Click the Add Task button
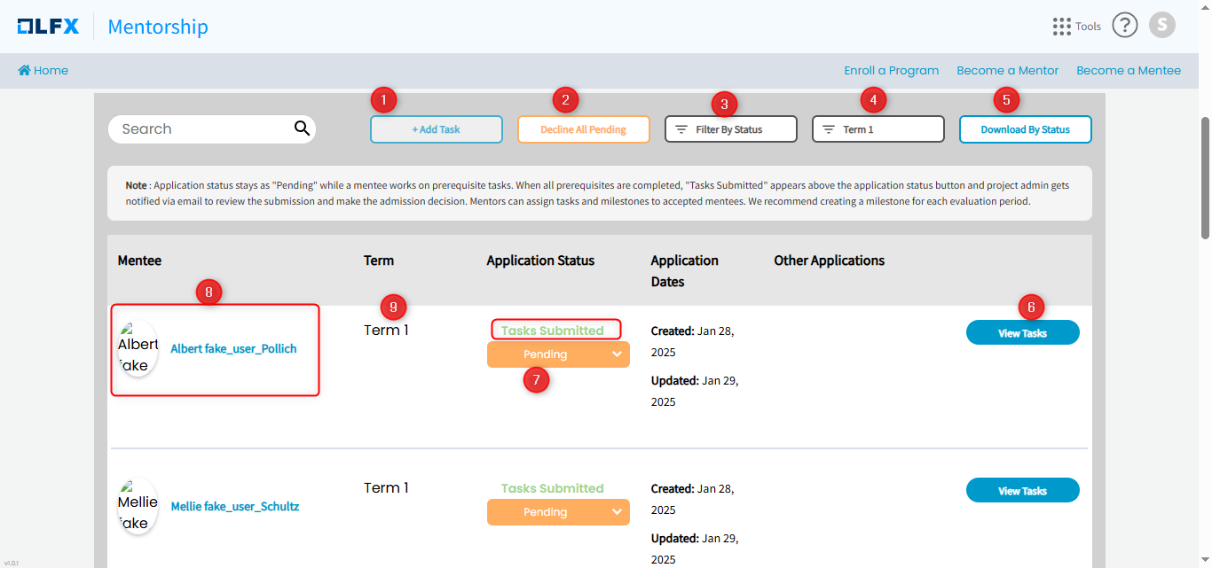 437,129
